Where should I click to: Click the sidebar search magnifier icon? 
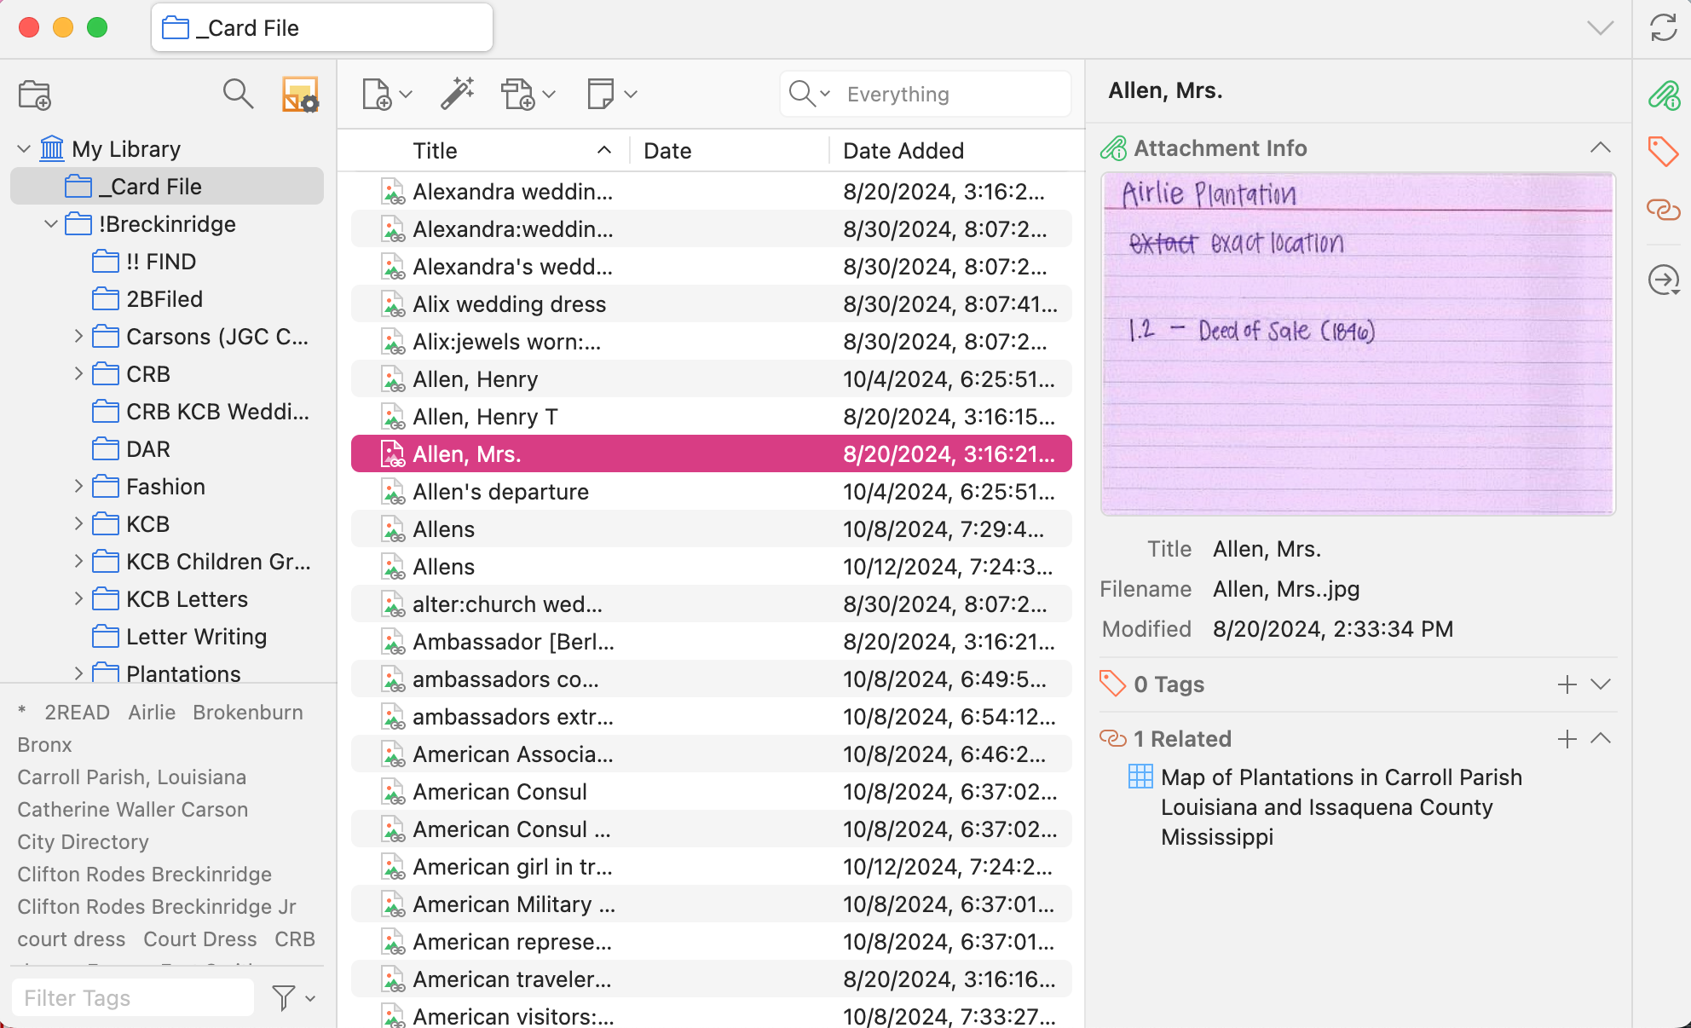click(238, 94)
